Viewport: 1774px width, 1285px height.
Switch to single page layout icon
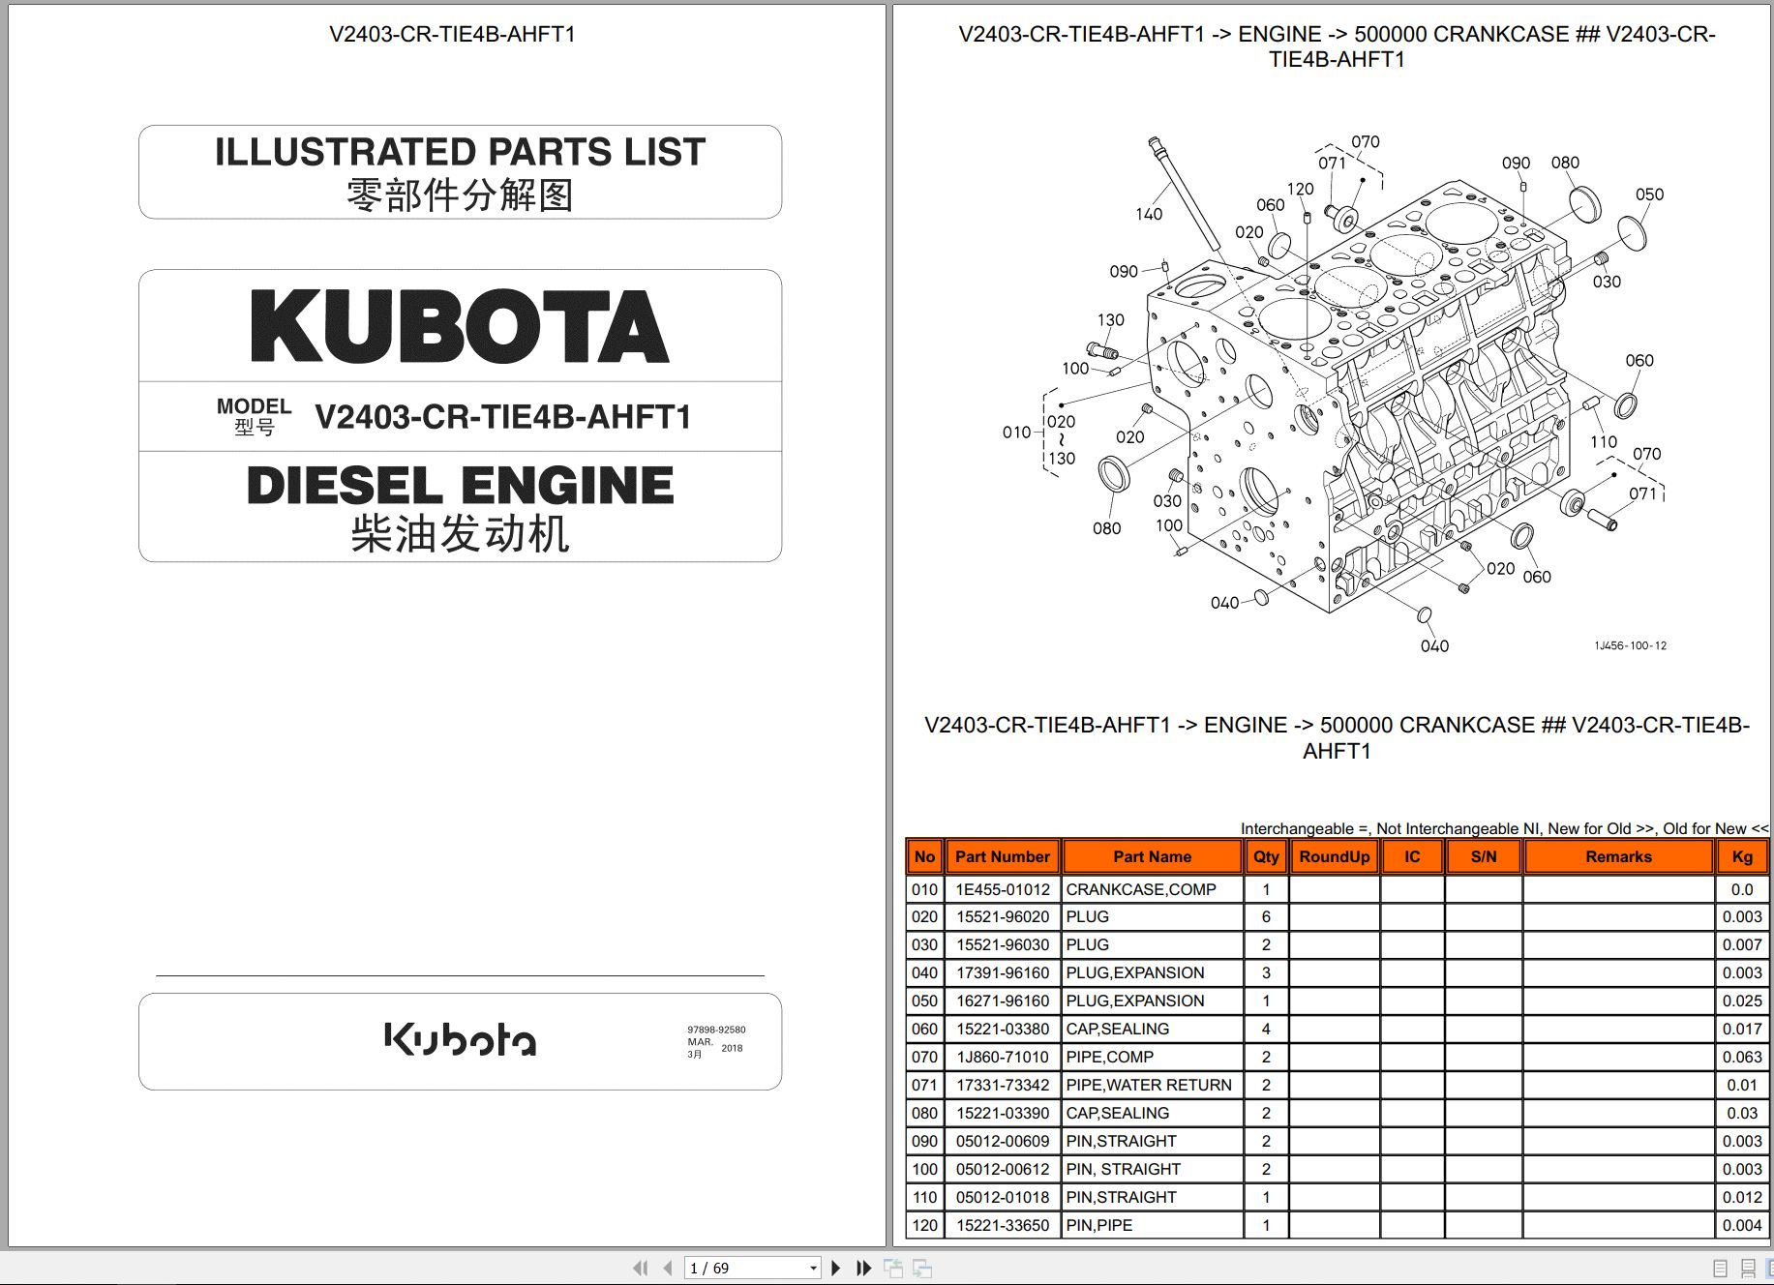tap(1720, 1268)
